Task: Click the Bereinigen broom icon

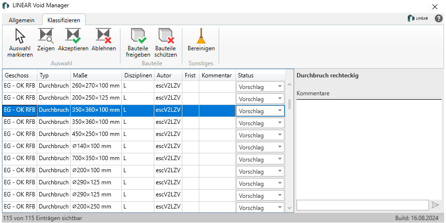Action: coord(201,36)
